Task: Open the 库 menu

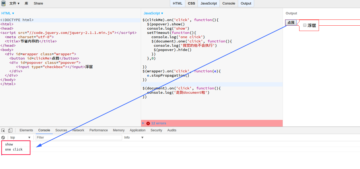Action: click(26, 3)
